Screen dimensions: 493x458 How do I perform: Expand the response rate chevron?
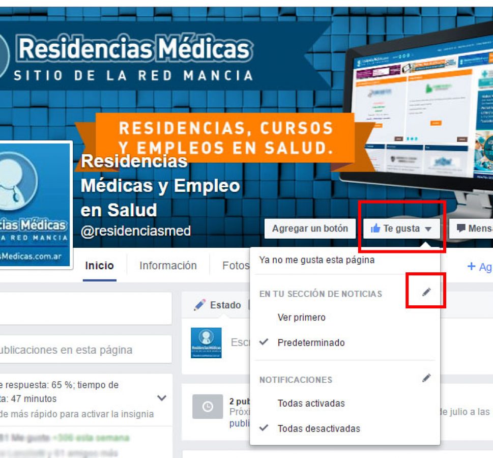pyautogui.click(x=162, y=398)
